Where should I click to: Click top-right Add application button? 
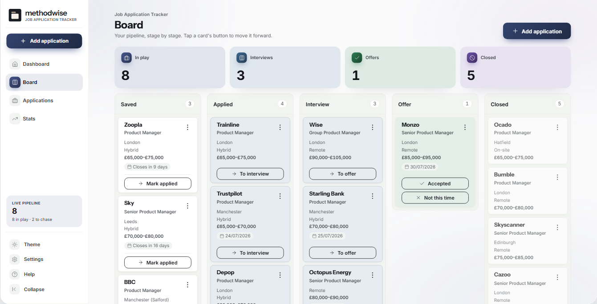[x=537, y=31]
